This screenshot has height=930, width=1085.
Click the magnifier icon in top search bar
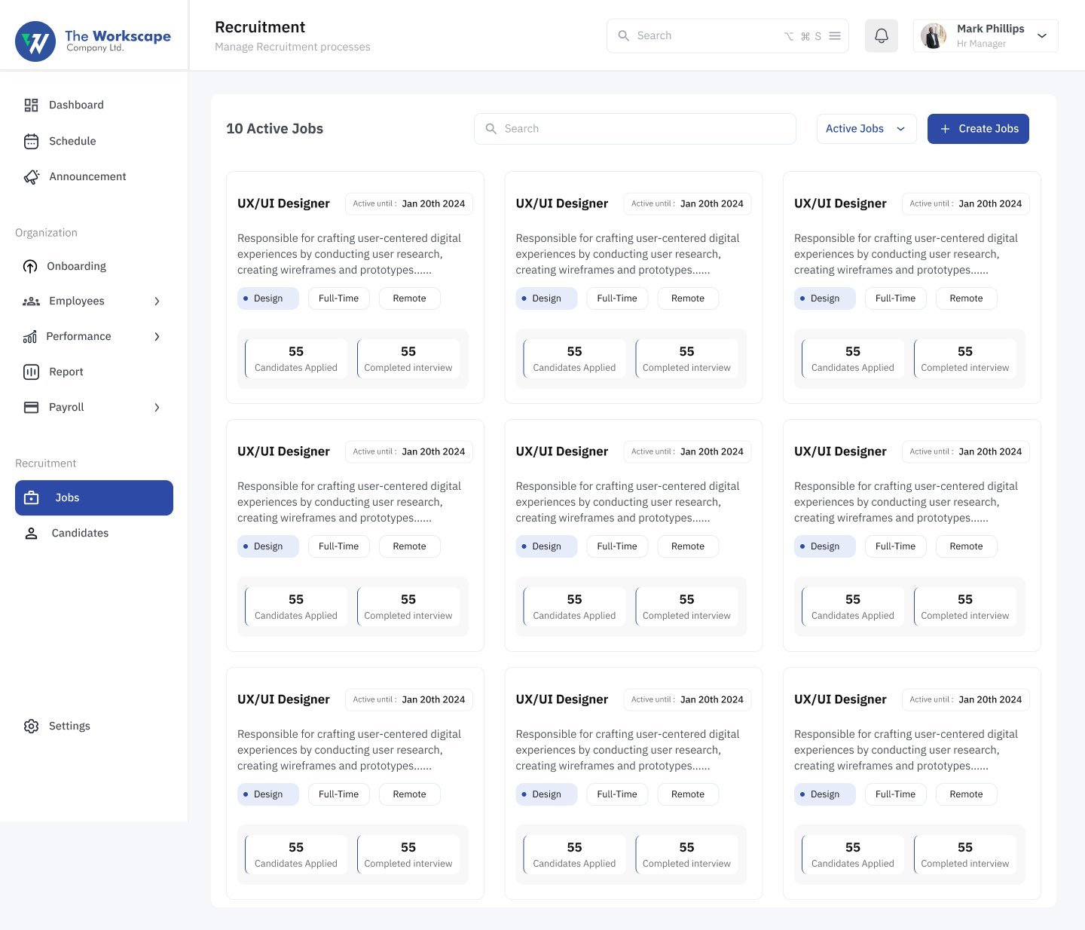[x=623, y=35]
